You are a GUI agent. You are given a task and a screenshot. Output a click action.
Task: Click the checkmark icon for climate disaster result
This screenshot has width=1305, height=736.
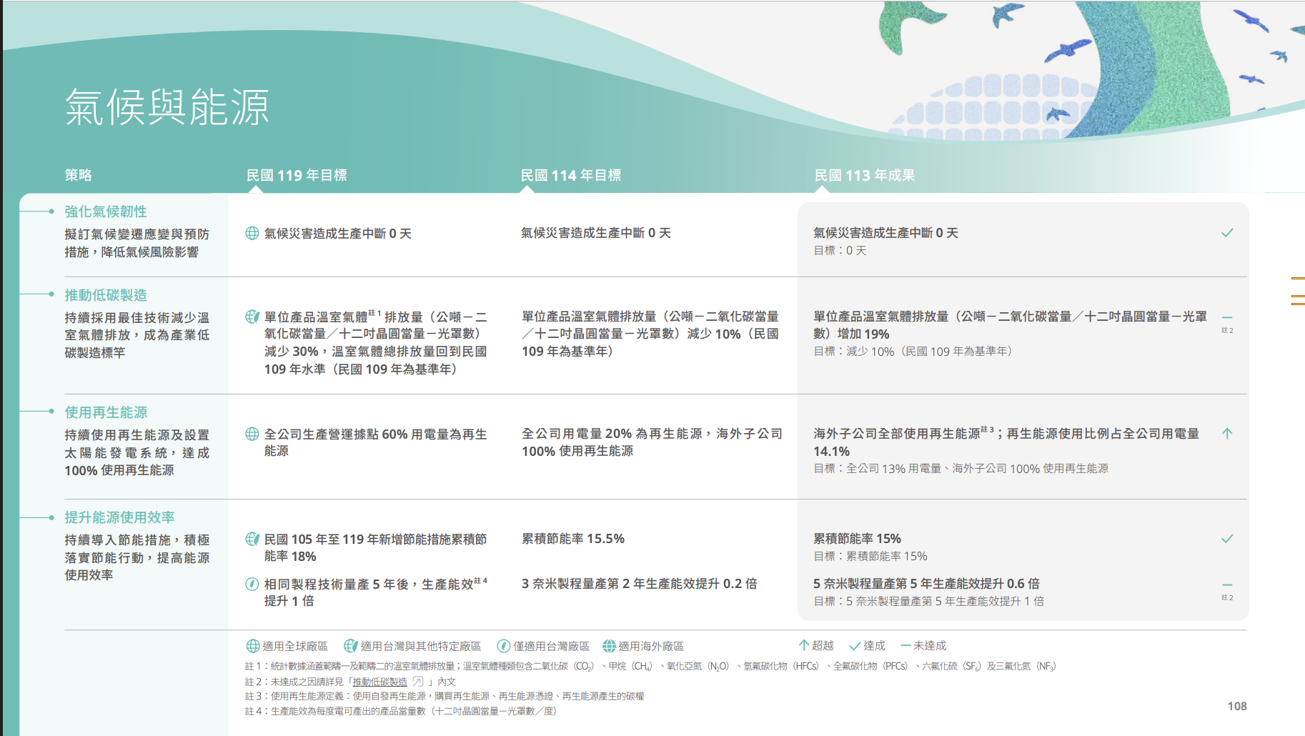point(1227,233)
